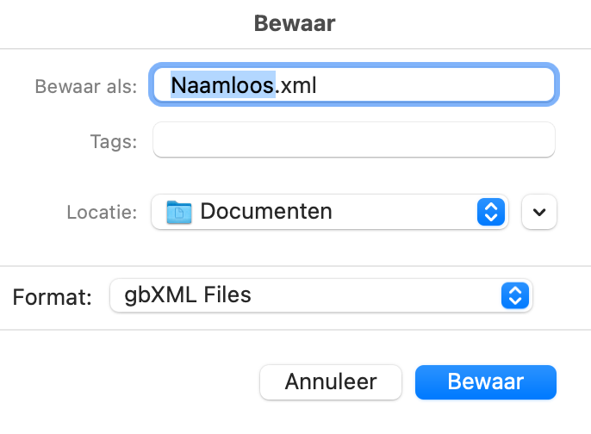Click the blue arrows in Format popup
This screenshot has width=591, height=434.
click(515, 295)
